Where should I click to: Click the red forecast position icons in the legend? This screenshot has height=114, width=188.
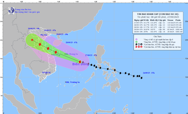pos(139,47)
